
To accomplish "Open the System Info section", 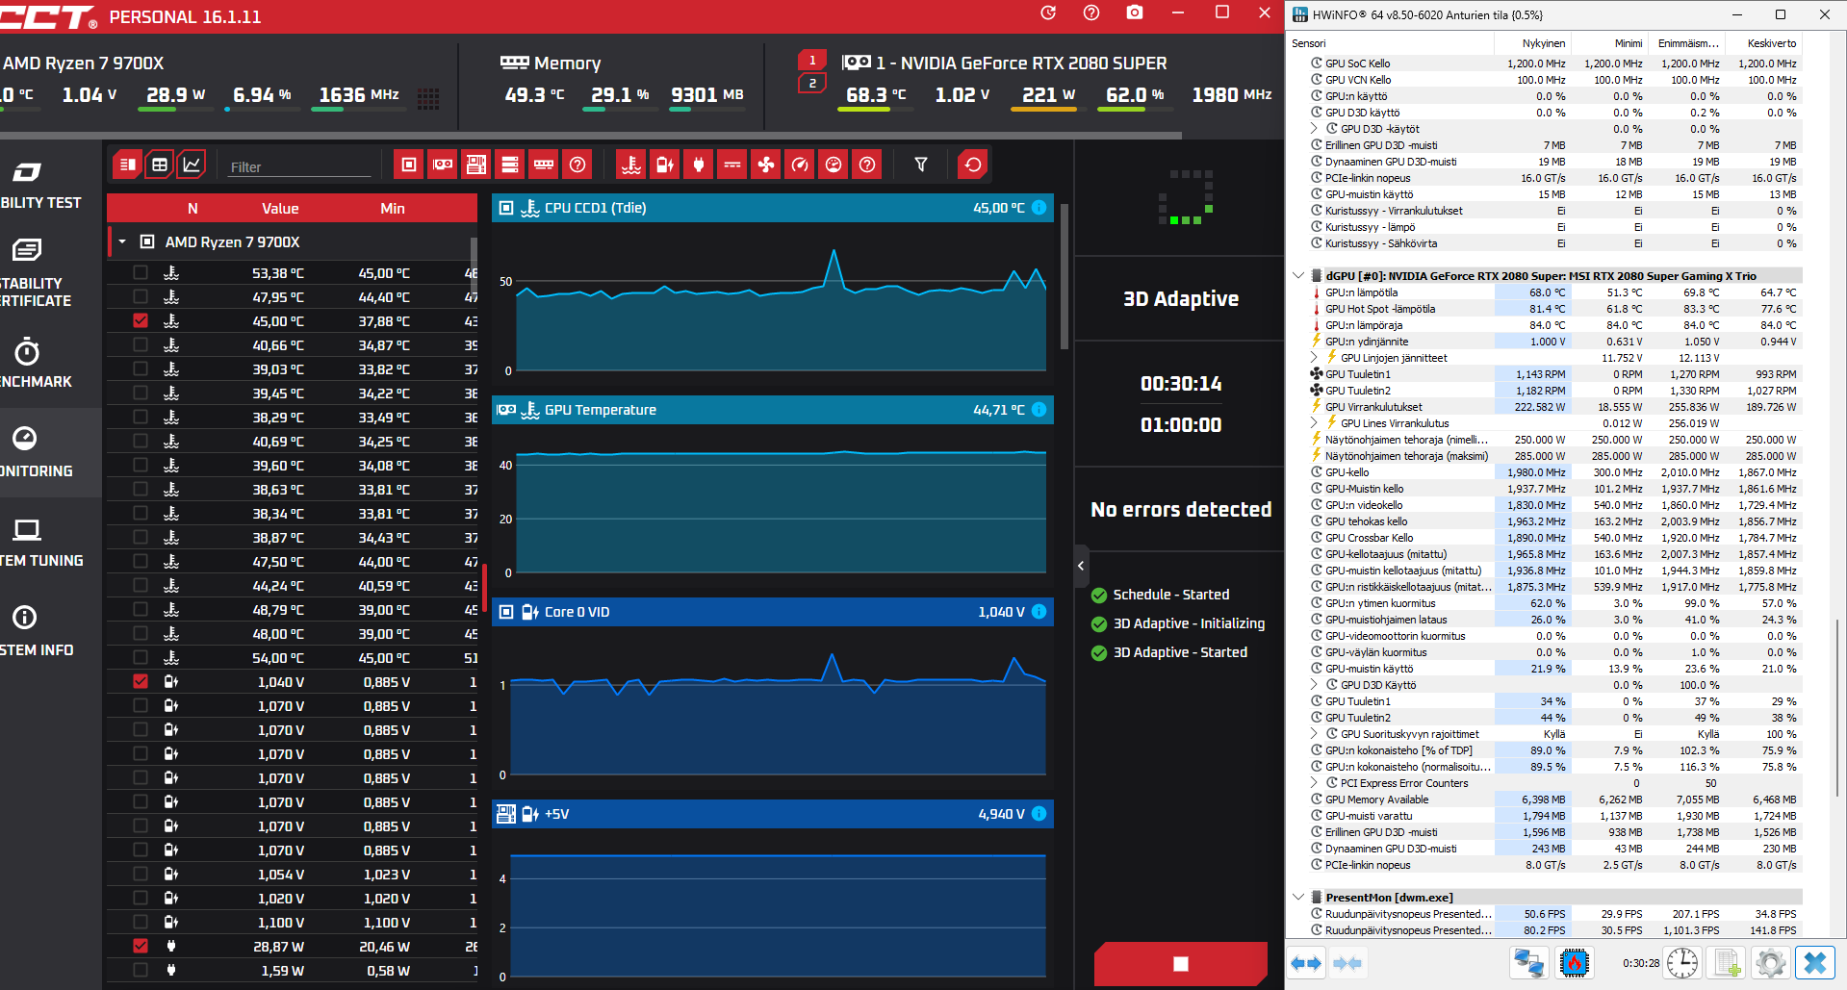I will pos(38,632).
